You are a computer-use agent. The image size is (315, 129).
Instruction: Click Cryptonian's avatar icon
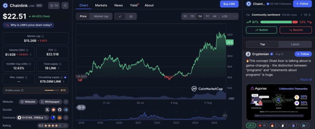pyautogui.click(x=248, y=54)
